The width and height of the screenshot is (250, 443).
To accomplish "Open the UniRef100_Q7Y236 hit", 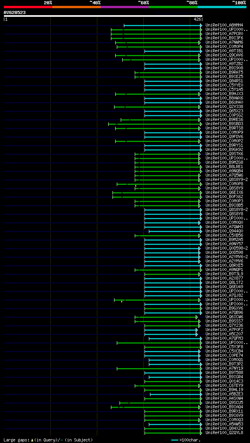I will coord(224,326).
